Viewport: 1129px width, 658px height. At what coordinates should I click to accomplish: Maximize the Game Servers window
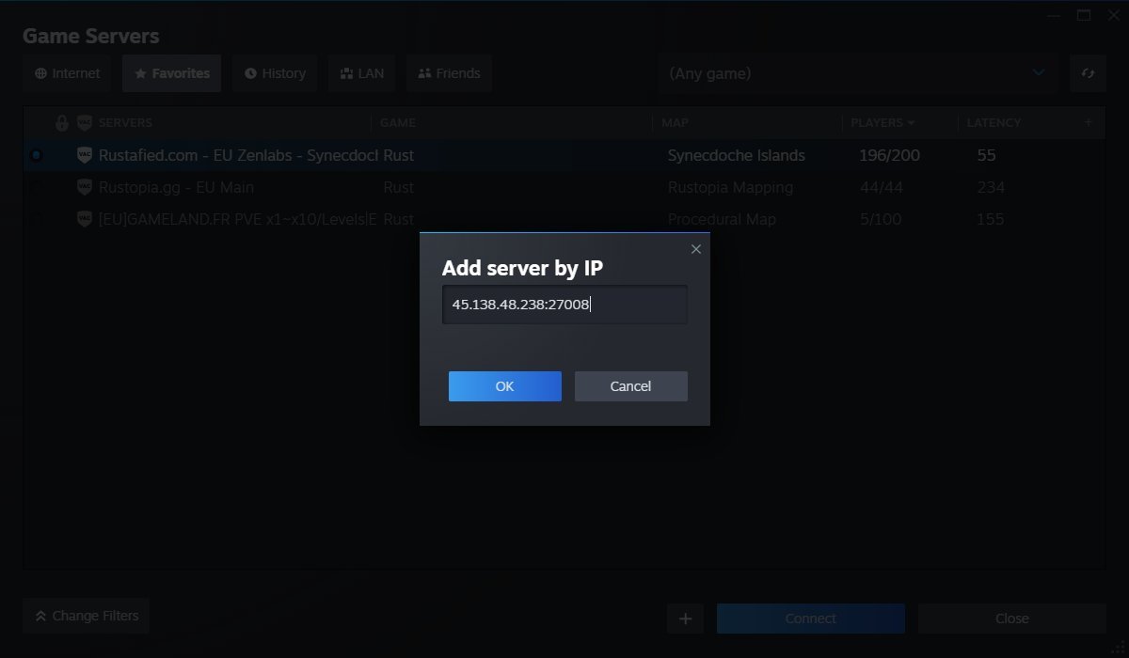(x=1084, y=15)
